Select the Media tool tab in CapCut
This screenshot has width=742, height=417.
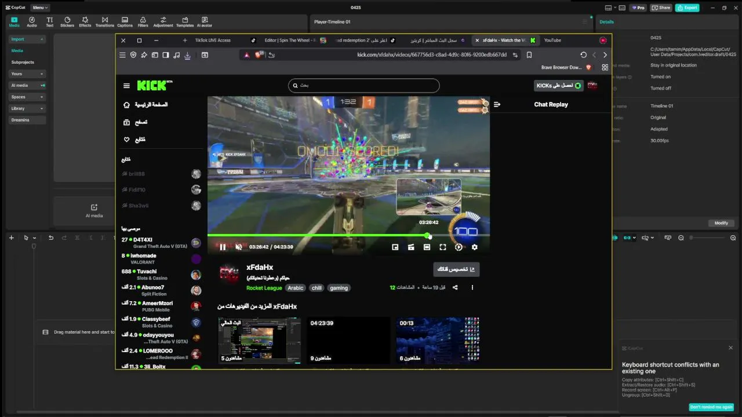14,22
